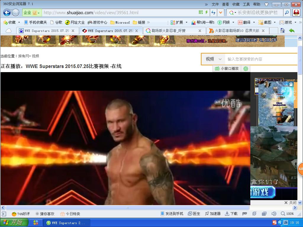Open the 游戏 toolbar dropdown
The height and width of the screenshot is (227, 303).
[x=288, y=22]
